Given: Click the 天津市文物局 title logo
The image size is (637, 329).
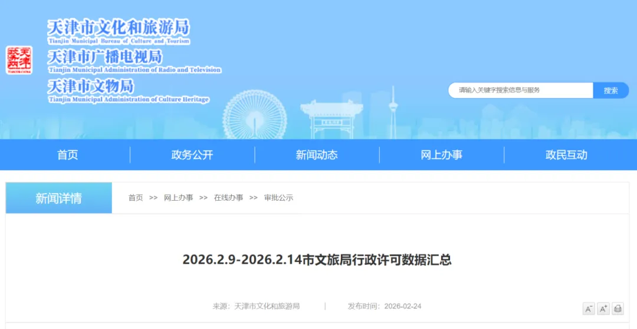Looking at the screenshot, I should tap(91, 87).
